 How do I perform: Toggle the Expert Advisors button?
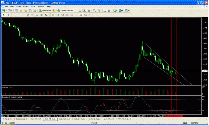click(65, 11)
